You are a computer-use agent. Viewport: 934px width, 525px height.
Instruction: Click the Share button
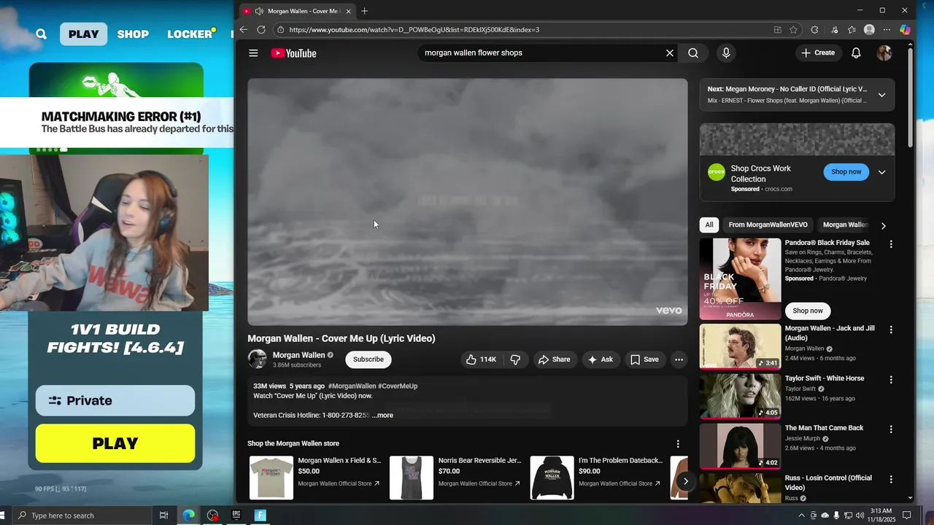click(555, 359)
